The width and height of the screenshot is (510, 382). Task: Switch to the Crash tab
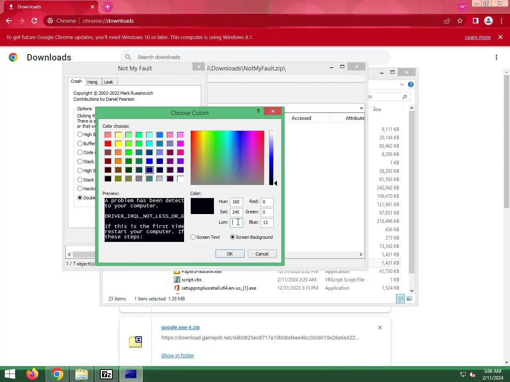click(76, 81)
